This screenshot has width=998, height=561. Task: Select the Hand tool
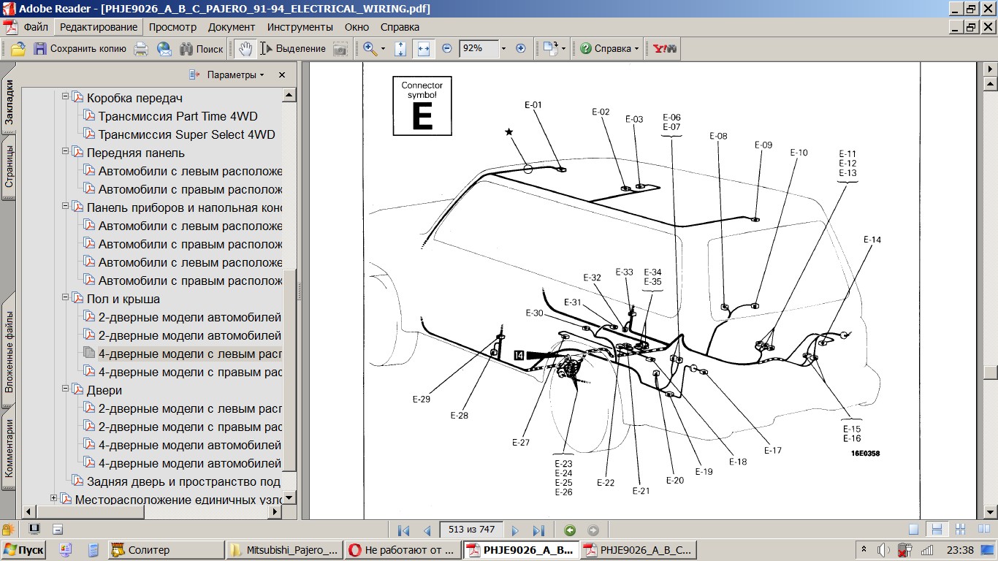[x=245, y=49]
